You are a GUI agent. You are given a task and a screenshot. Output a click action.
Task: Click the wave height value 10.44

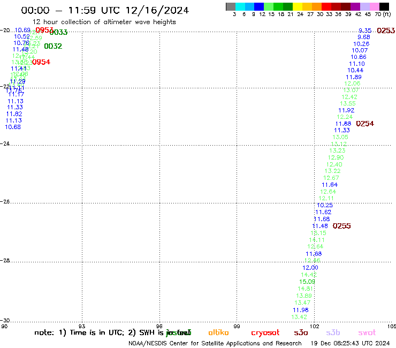coord(355,70)
